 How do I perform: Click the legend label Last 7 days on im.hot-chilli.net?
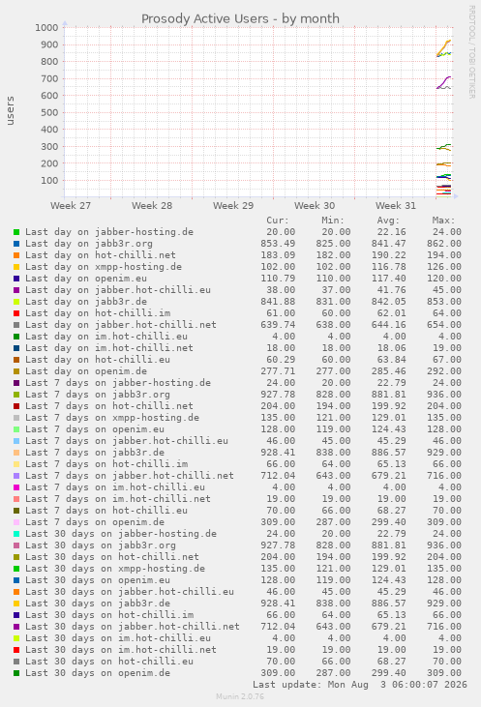click(x=118, y=499)
